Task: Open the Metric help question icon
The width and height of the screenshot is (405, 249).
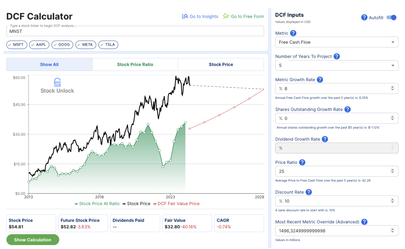Action: click(293, 33)
